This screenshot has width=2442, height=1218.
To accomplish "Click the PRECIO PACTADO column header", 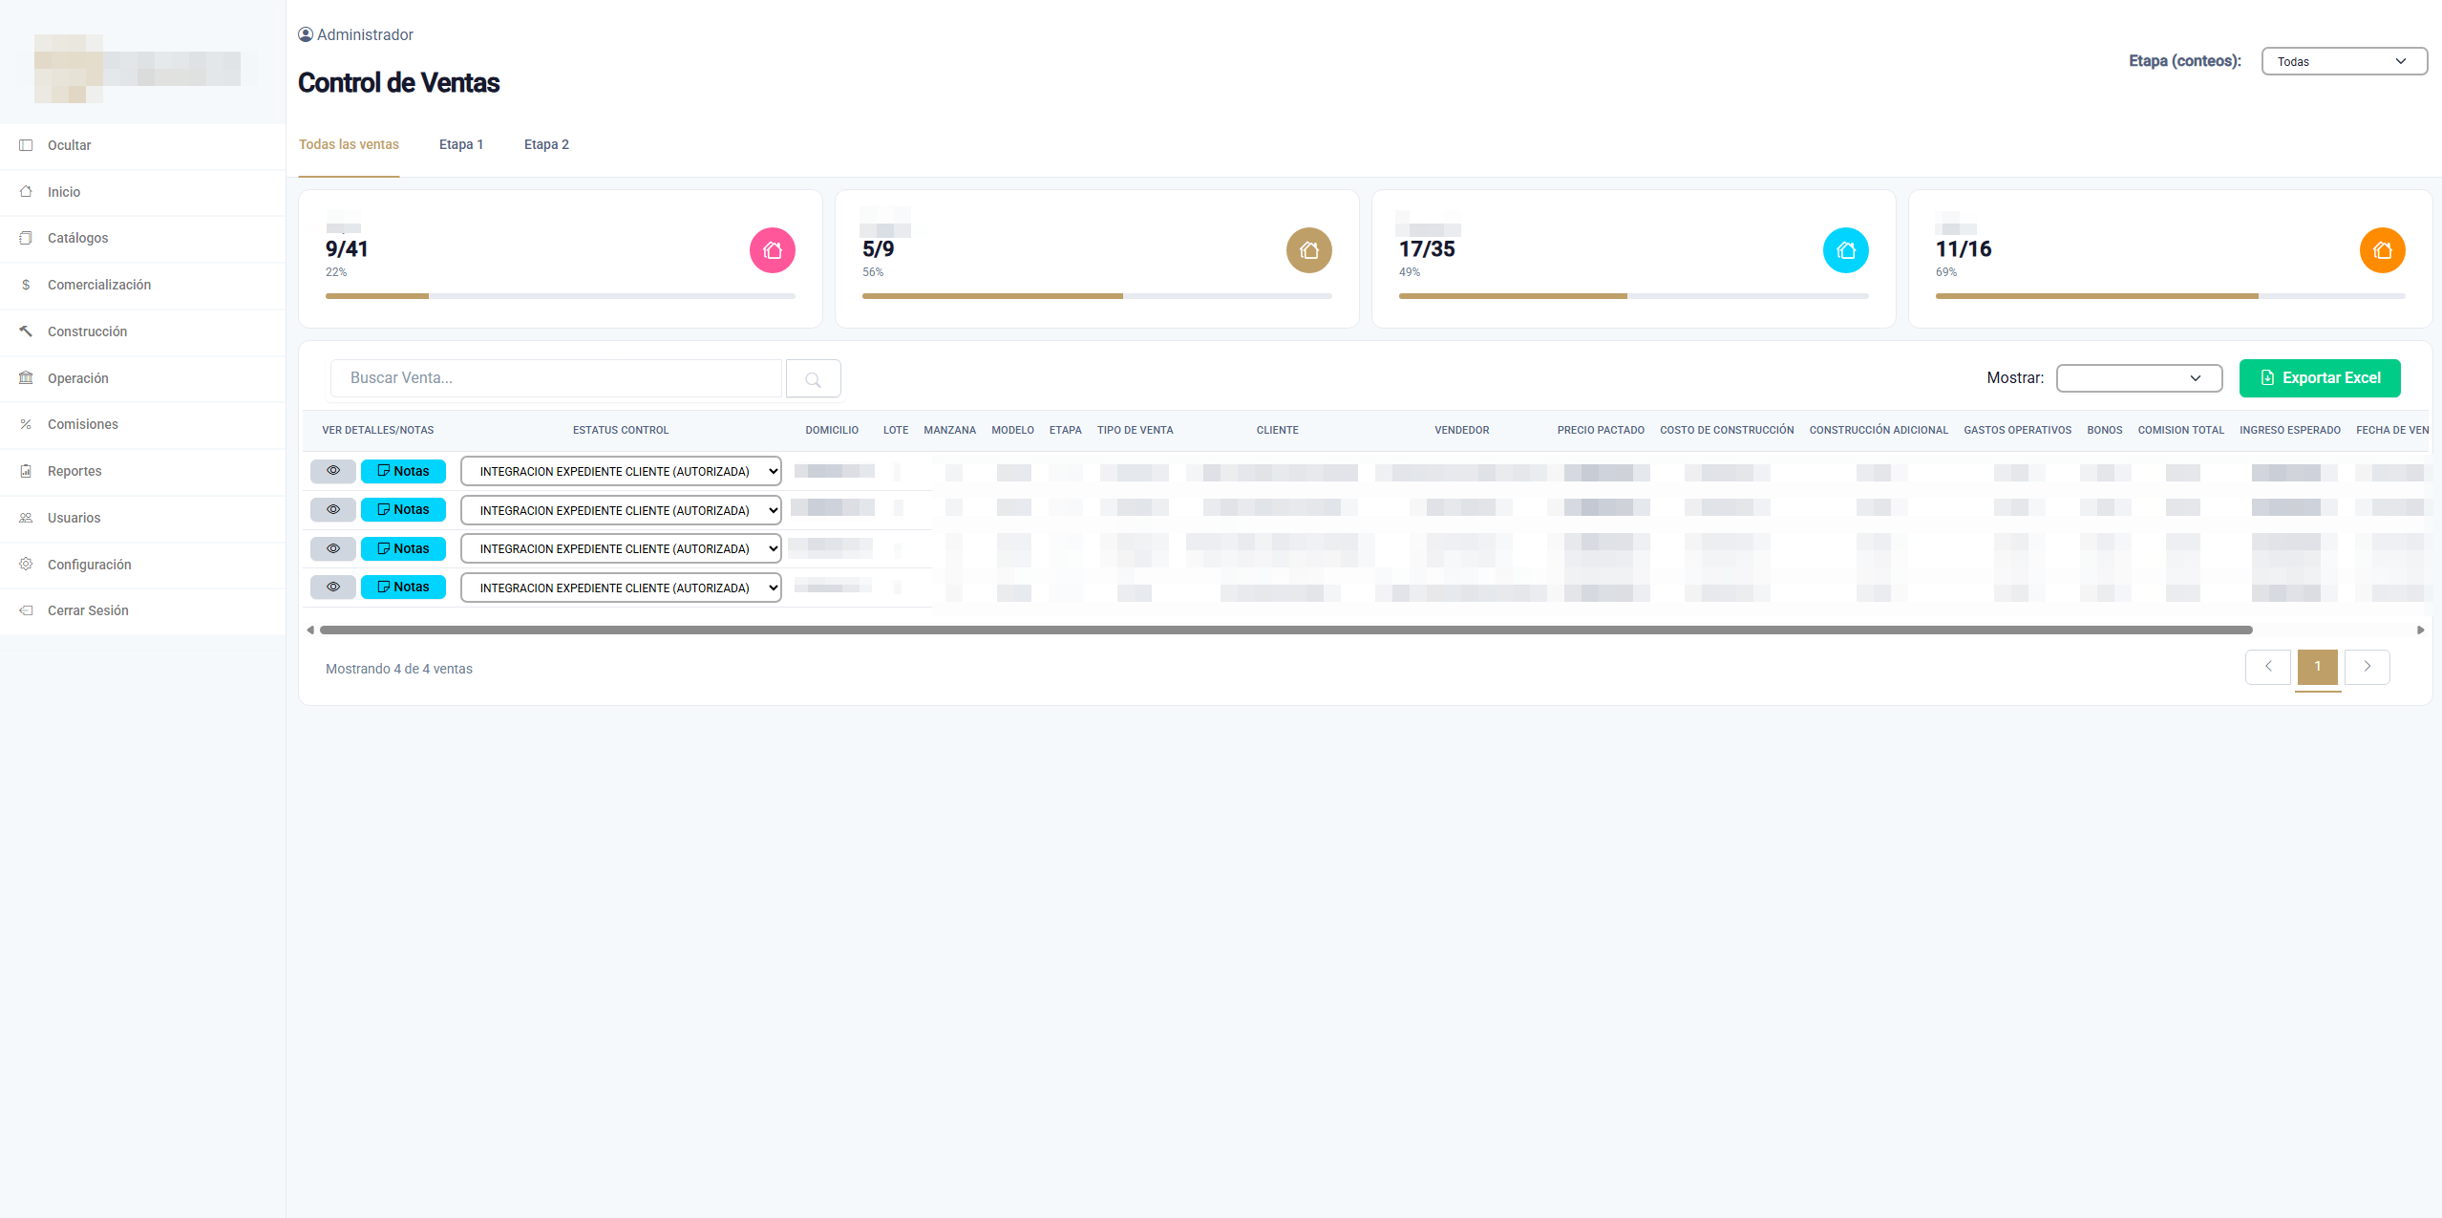I will click(x=1601, y=431).
